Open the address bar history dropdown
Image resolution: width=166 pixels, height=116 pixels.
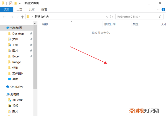coord(107,17)
